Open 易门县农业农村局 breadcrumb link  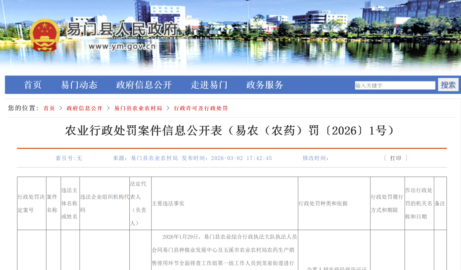tap(138, 108)
